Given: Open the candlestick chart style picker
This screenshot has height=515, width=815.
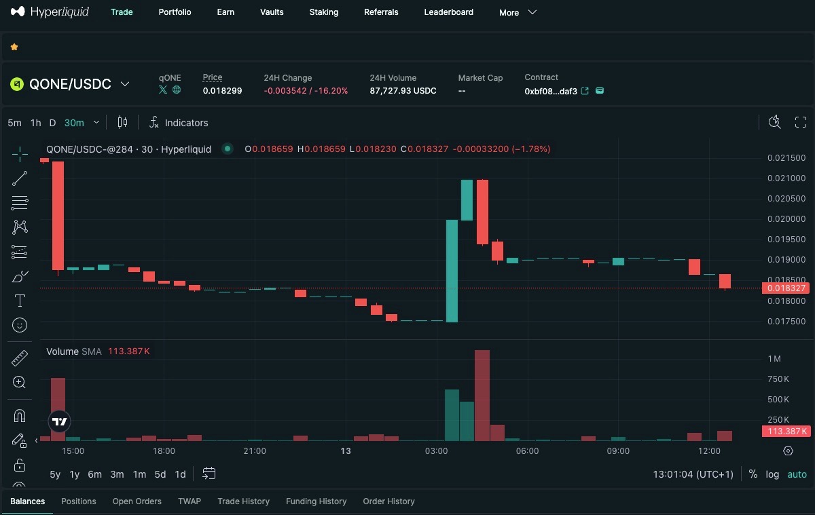Looking at the screenshot, I should pos(122,122).
